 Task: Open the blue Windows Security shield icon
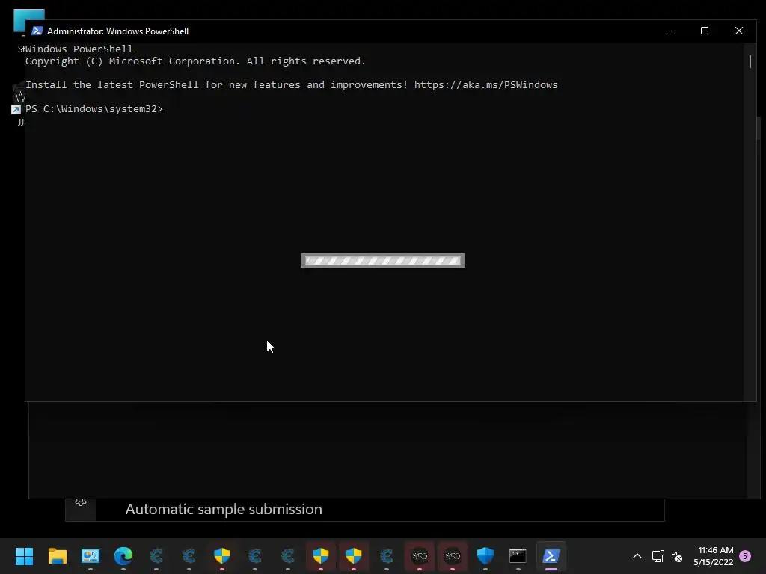485,555
